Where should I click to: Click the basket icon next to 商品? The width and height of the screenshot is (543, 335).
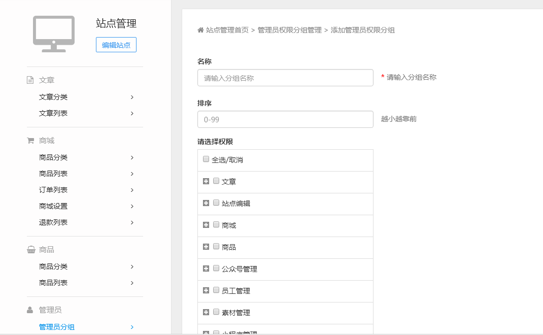(x=30, y=250)
